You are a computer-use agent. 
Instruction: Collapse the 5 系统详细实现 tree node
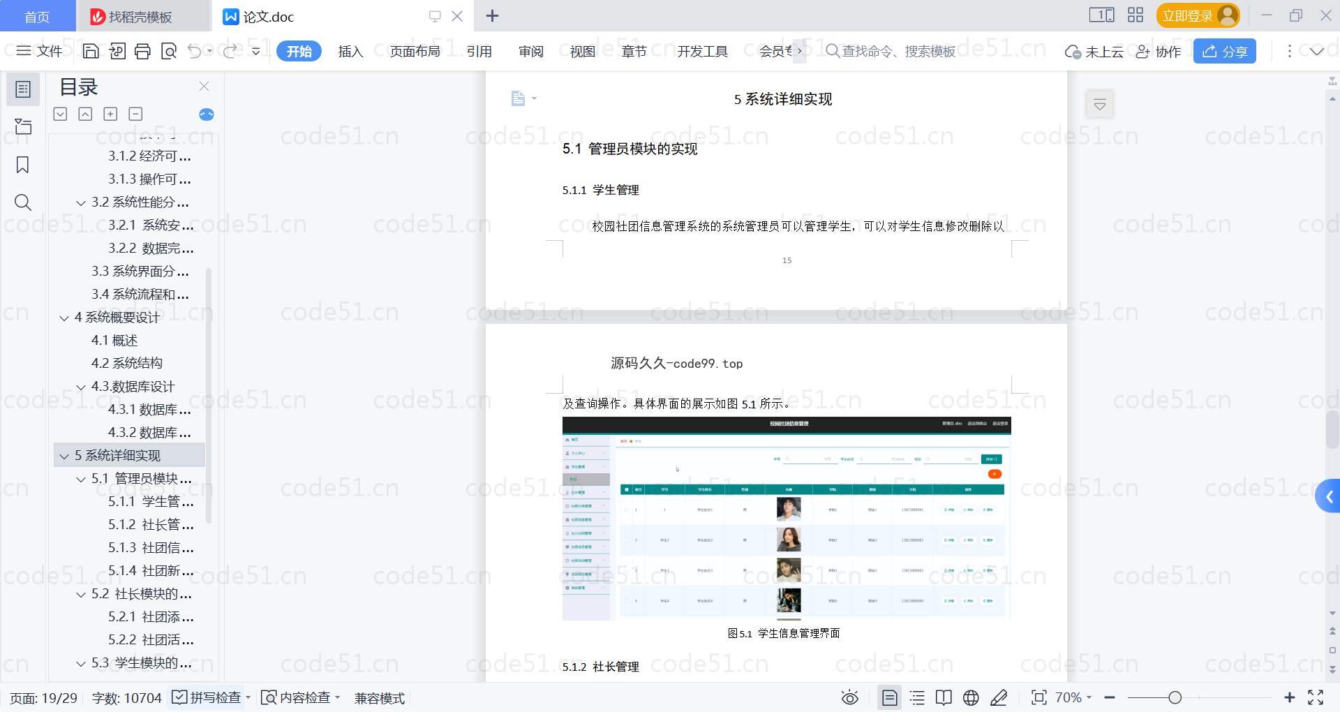pos(64,456)
